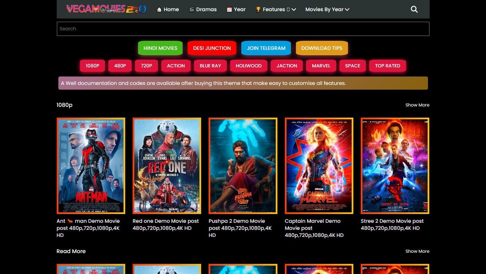Open the orange Download Tips button
This screenshot has height=274, width=486.
tap(322, 48)
